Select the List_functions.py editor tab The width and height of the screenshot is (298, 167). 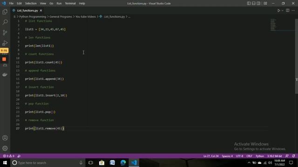pyautogui.click(x=27, y=11)
